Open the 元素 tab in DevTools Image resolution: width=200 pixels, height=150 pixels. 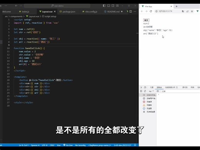[x=152, y=87]
